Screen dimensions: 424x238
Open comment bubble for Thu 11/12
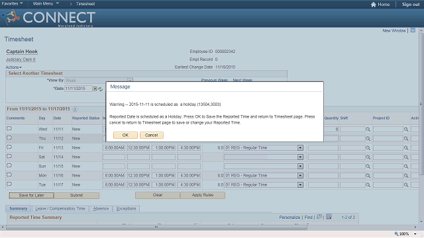pyautogui.click(x=9, y=138)
